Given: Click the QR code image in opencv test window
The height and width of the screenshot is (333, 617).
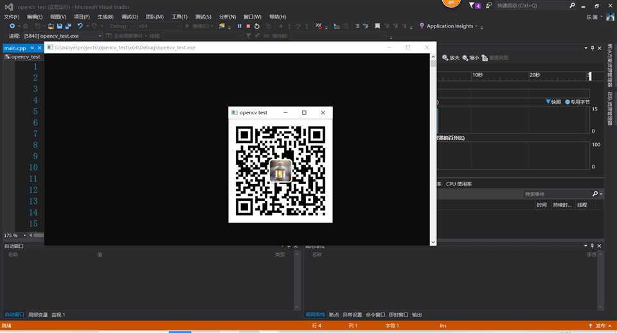Looking at the screenshot, I should [x=280, y=170].
